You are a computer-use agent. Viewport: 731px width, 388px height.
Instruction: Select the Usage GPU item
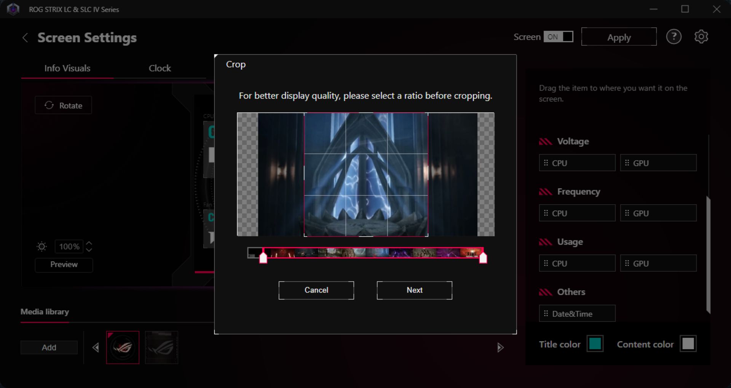658,263
